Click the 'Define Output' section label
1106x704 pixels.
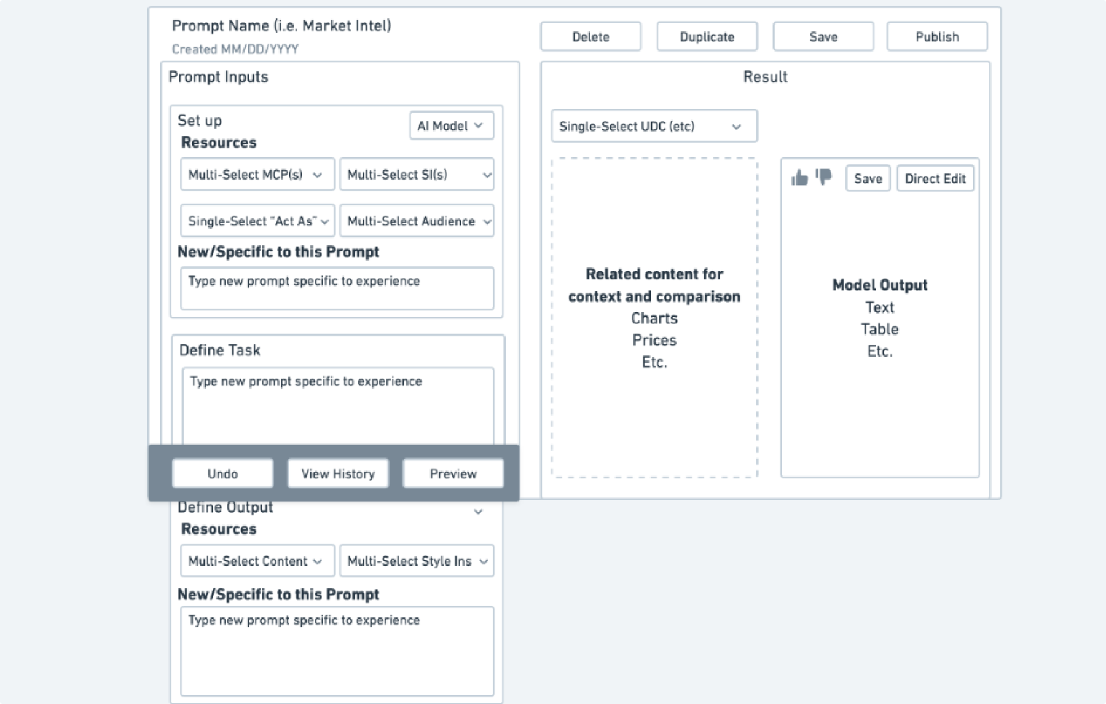[225, 507]
